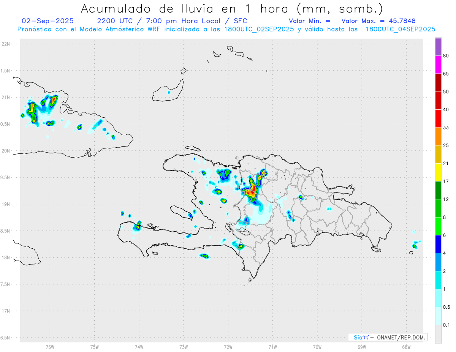The width and height of the screenshot is (456, 352).
Task: Click the rain cell east of 68W
Action: coord(415,246)
